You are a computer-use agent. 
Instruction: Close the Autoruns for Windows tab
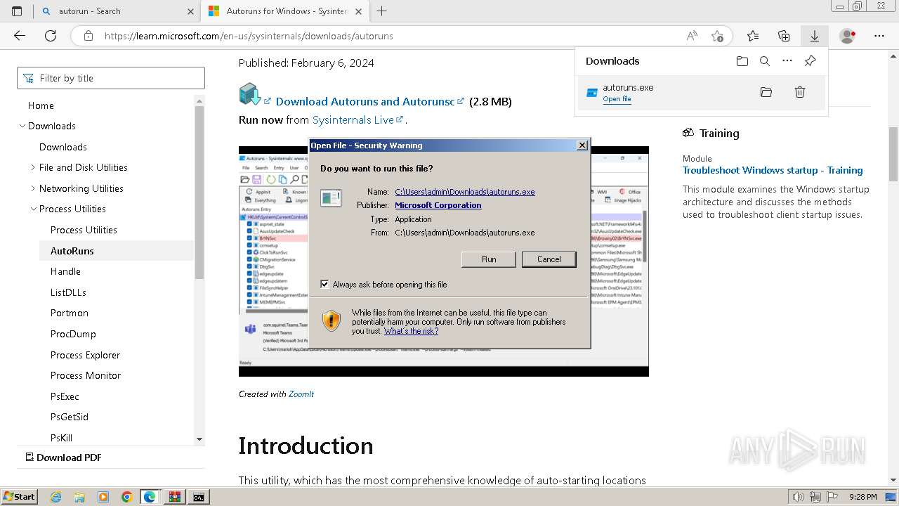point(360,11)
